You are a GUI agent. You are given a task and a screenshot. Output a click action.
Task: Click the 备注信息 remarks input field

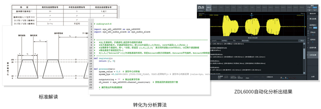pos(273,41)
